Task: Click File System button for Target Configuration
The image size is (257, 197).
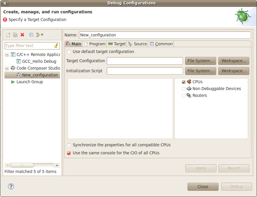Action: point(201,61)
